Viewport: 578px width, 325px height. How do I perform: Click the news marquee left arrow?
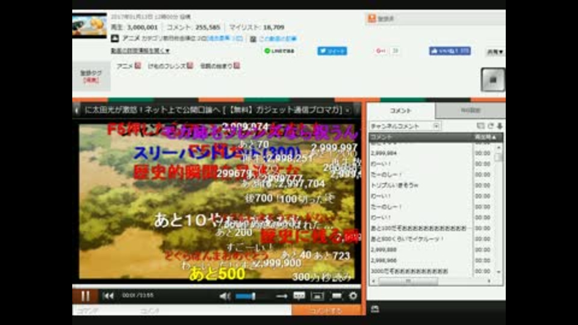[x=76, y=110]
